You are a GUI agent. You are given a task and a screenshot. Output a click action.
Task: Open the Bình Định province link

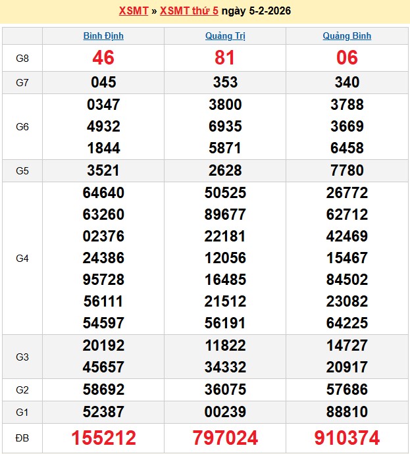click(103, 36)
